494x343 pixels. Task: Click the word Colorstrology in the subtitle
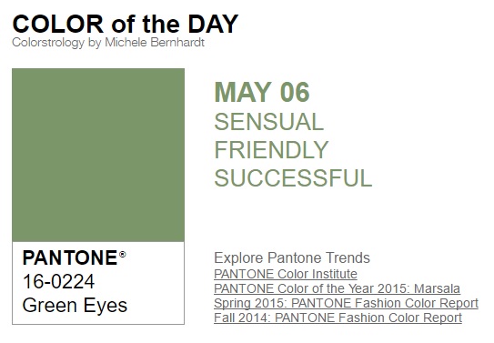[x=48, y=43]
